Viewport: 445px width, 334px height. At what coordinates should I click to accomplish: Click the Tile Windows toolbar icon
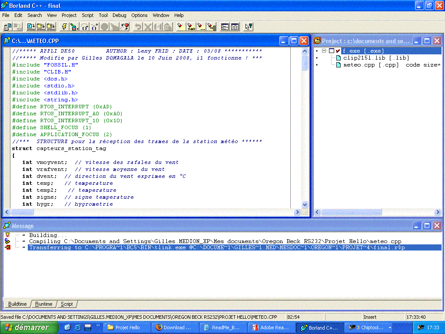(x=225, y=27)
